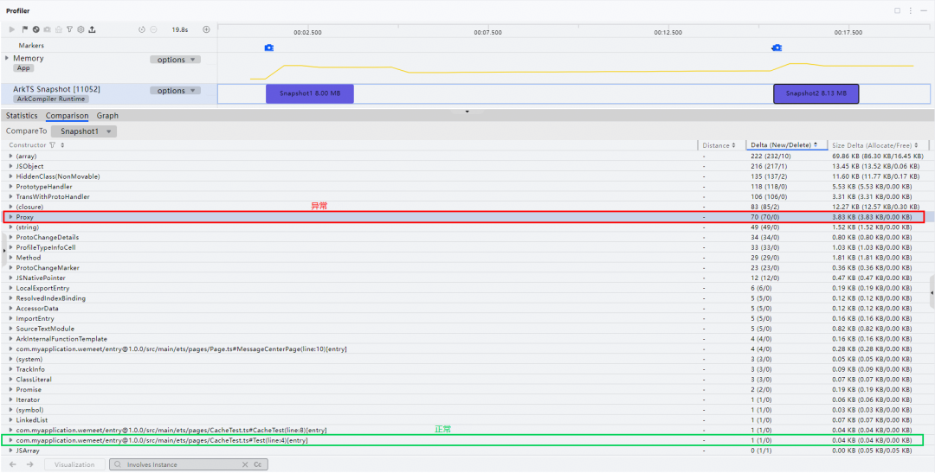This screenshot has height=473, width=935.
Task: Switch to the Statistics tab
Action: (x=22, y=116)
